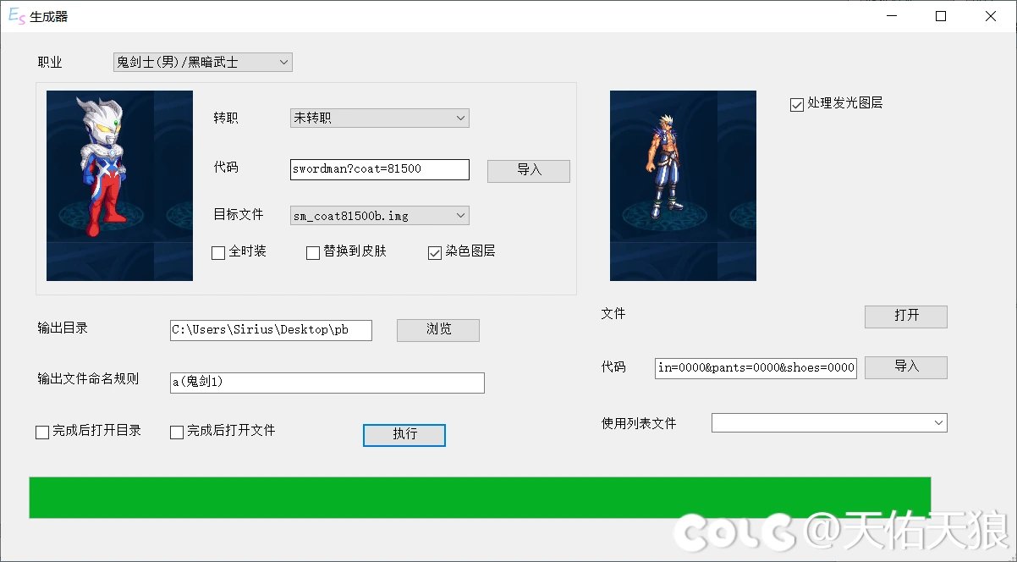This screenshot has height=562, width=1017.
Task: Click the 输出目录 path input field
Action: [271, 330]
